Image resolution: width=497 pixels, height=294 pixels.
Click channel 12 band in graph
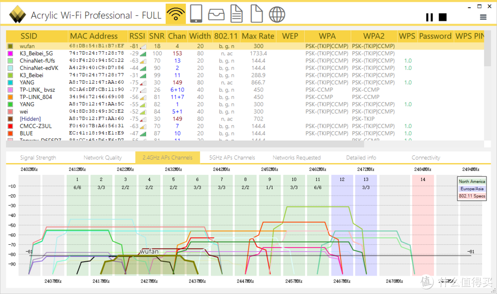coord(342,225)
